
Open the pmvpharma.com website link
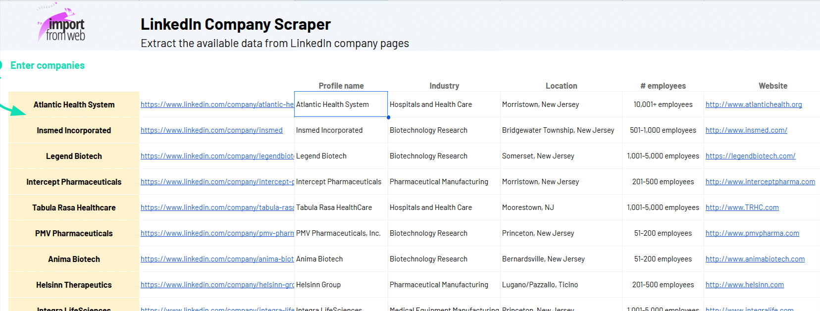pos(752,233)
